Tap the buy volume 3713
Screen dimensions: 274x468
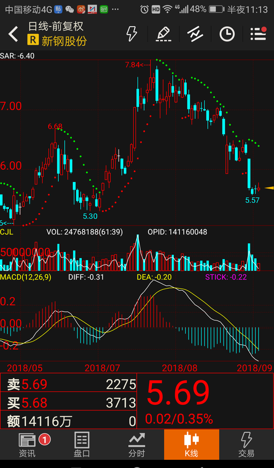[x=121, y=403]
